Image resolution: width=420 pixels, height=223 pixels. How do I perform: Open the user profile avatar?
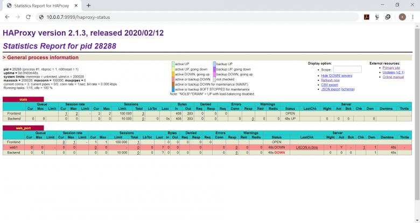pos(402,17)
